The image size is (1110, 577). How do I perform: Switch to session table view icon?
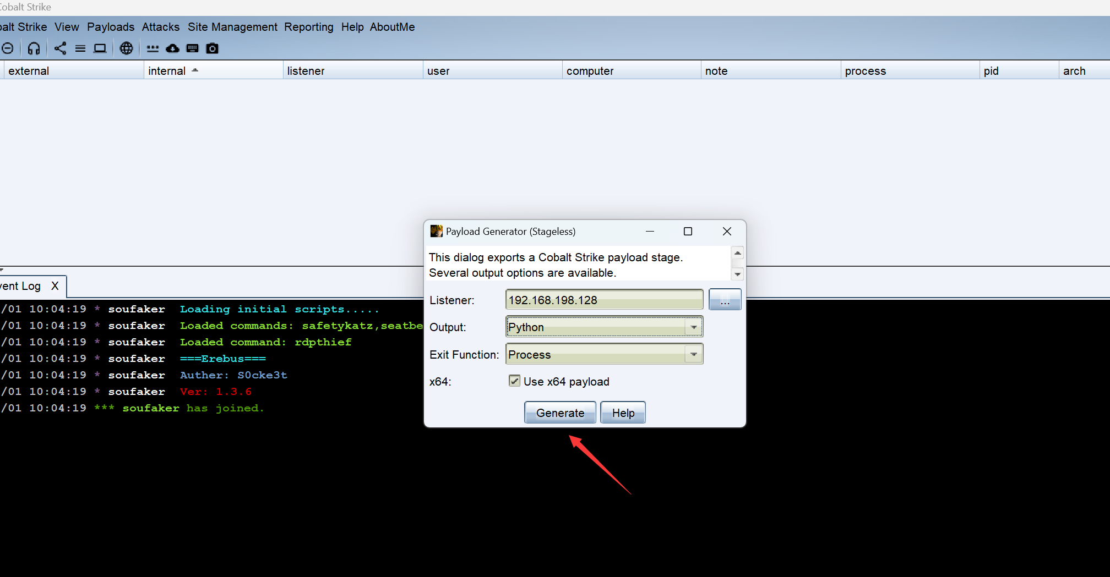[x=80, y=48]
